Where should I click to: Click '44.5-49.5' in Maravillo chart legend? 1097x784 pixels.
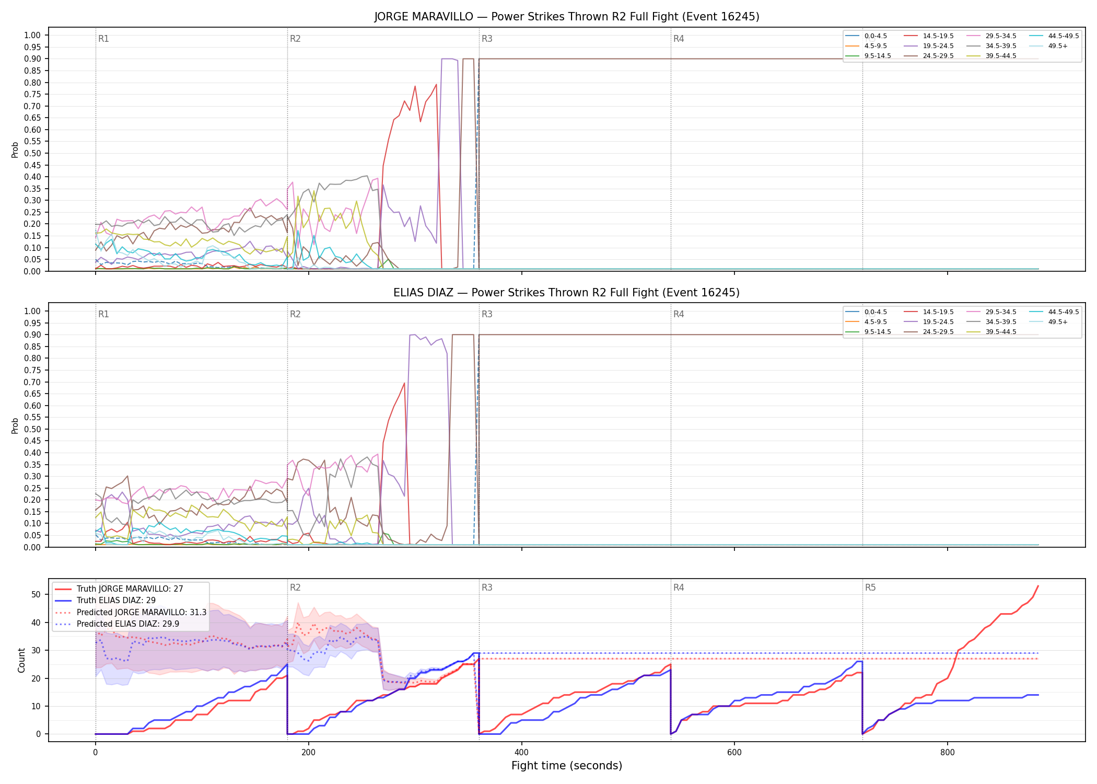[1064, 36]
